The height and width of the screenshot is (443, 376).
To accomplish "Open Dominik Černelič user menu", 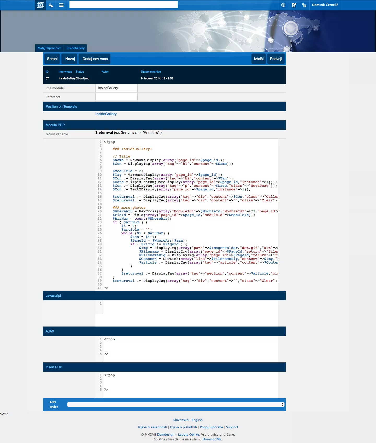I will 325,5.
